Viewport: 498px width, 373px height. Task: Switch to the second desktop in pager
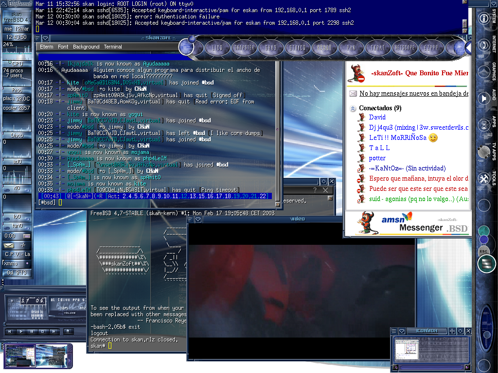click(51, 356)
